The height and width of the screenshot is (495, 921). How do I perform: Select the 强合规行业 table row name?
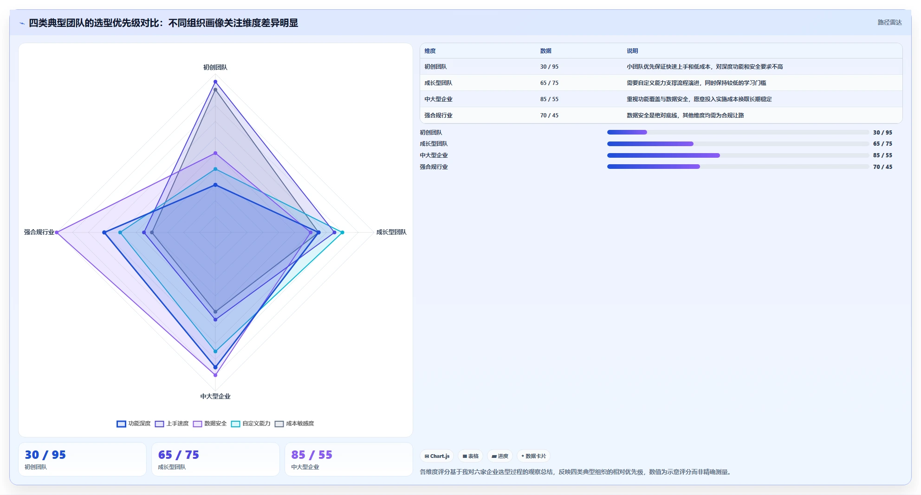click(438, 116)
